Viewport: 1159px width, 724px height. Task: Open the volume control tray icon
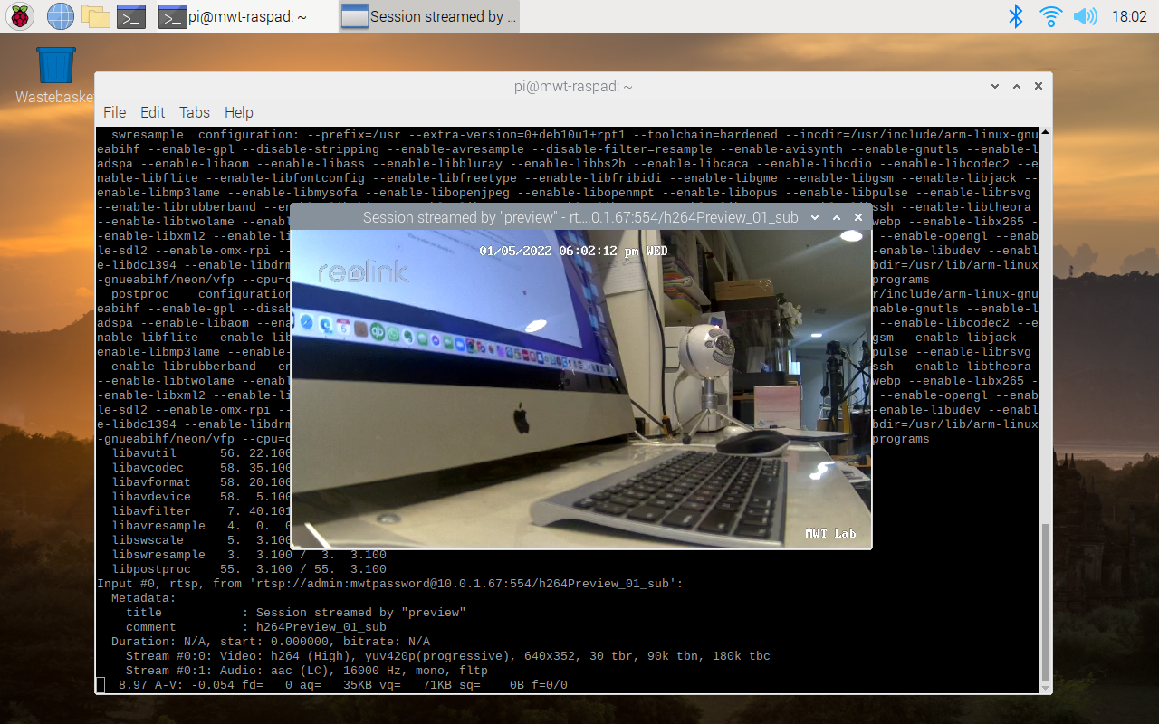1085,16
